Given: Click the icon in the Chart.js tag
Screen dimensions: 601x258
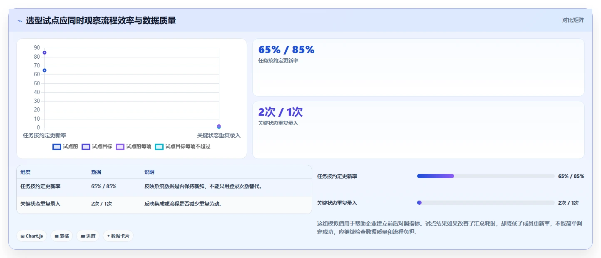Looking at the screenshot, I should [22, 236].
